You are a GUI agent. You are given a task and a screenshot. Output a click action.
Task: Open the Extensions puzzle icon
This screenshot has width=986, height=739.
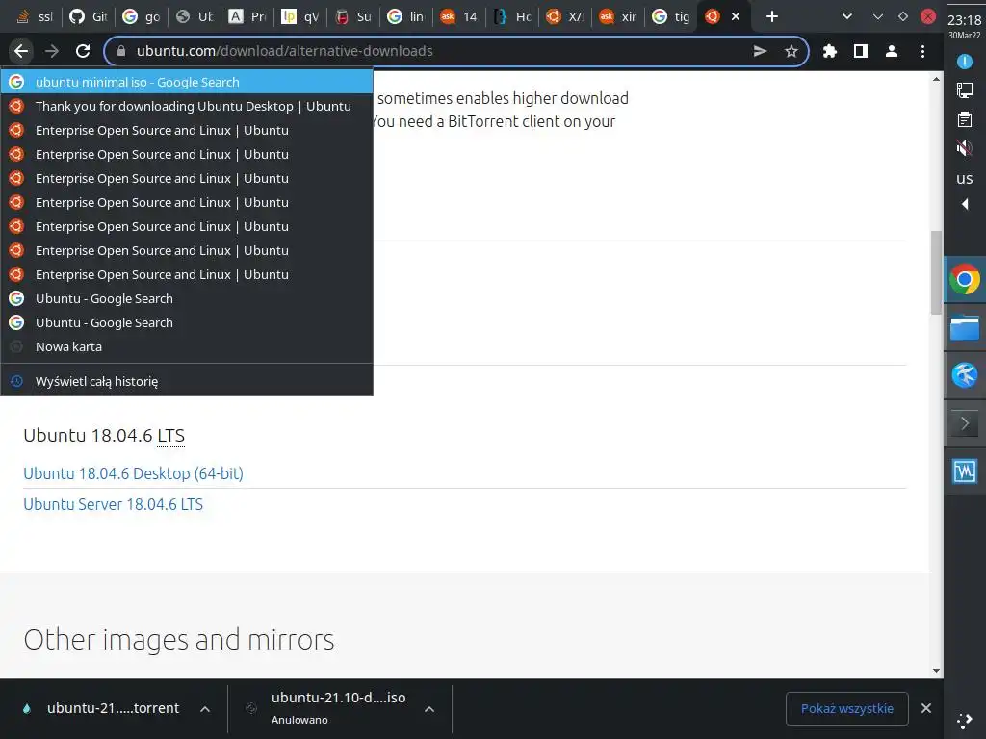[830, 51]
